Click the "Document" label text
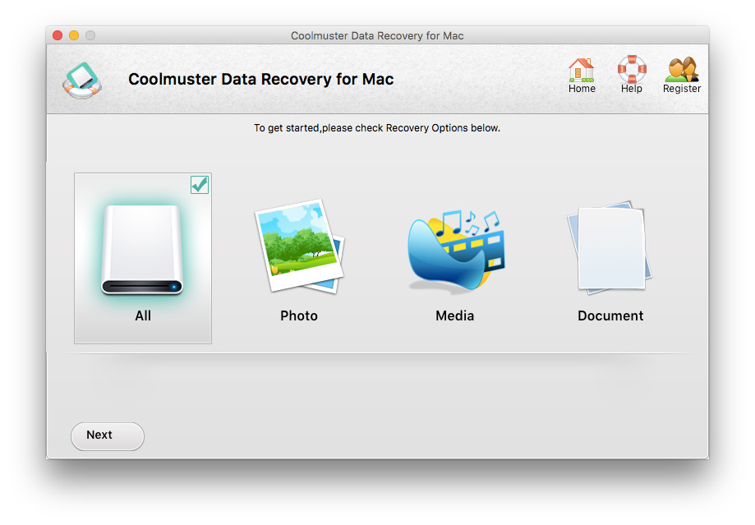The image size is (755, 525). point(610,315)
